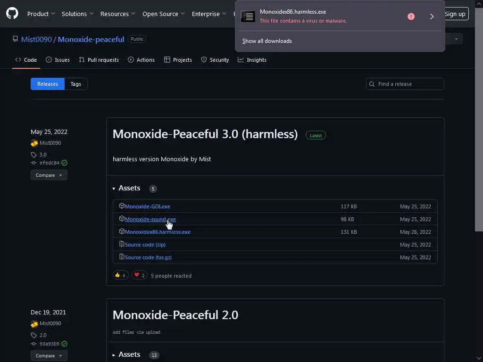The image size is (483, 362).
Task: Download Monoxidex86.harmless.exe asset
Action: (x=158, y=232)
